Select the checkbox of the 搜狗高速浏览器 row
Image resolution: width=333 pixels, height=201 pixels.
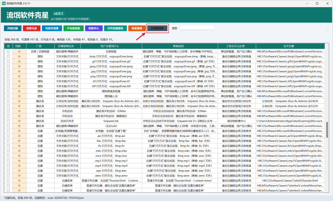8,91
